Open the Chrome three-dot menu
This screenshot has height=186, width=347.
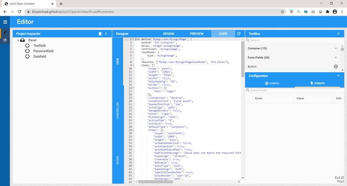click(x=342, y=12)
